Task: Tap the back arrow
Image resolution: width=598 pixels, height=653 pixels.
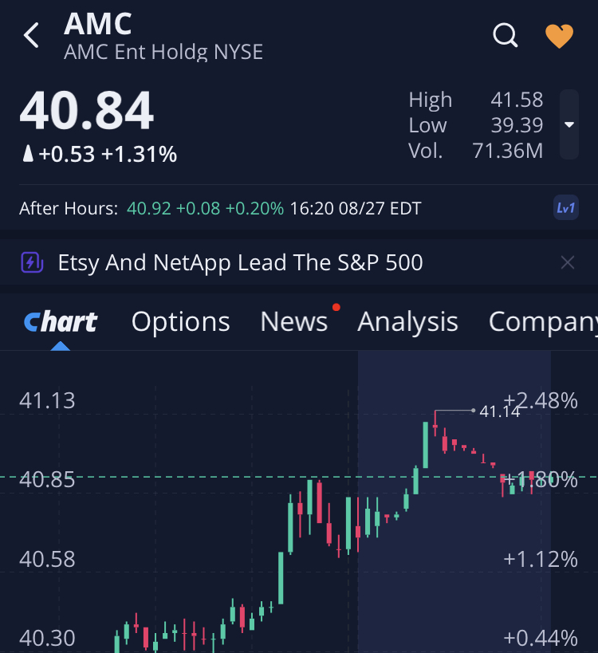Action: [x=32, y=36]
